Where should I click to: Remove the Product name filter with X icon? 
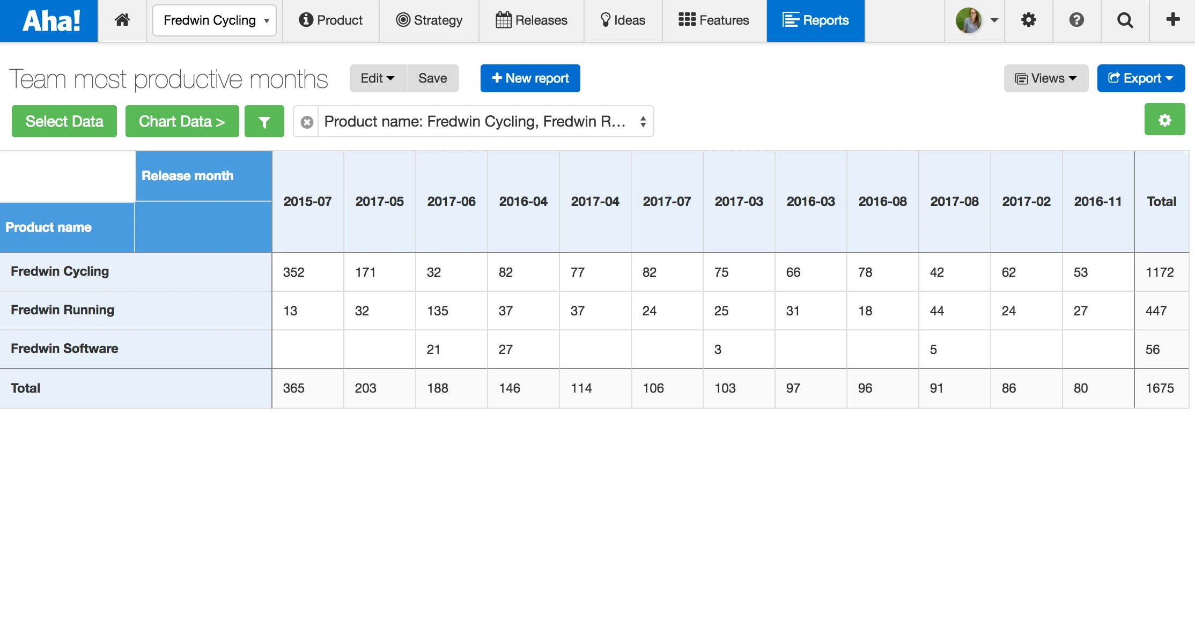pyautogui.click(x=307, y=122)
